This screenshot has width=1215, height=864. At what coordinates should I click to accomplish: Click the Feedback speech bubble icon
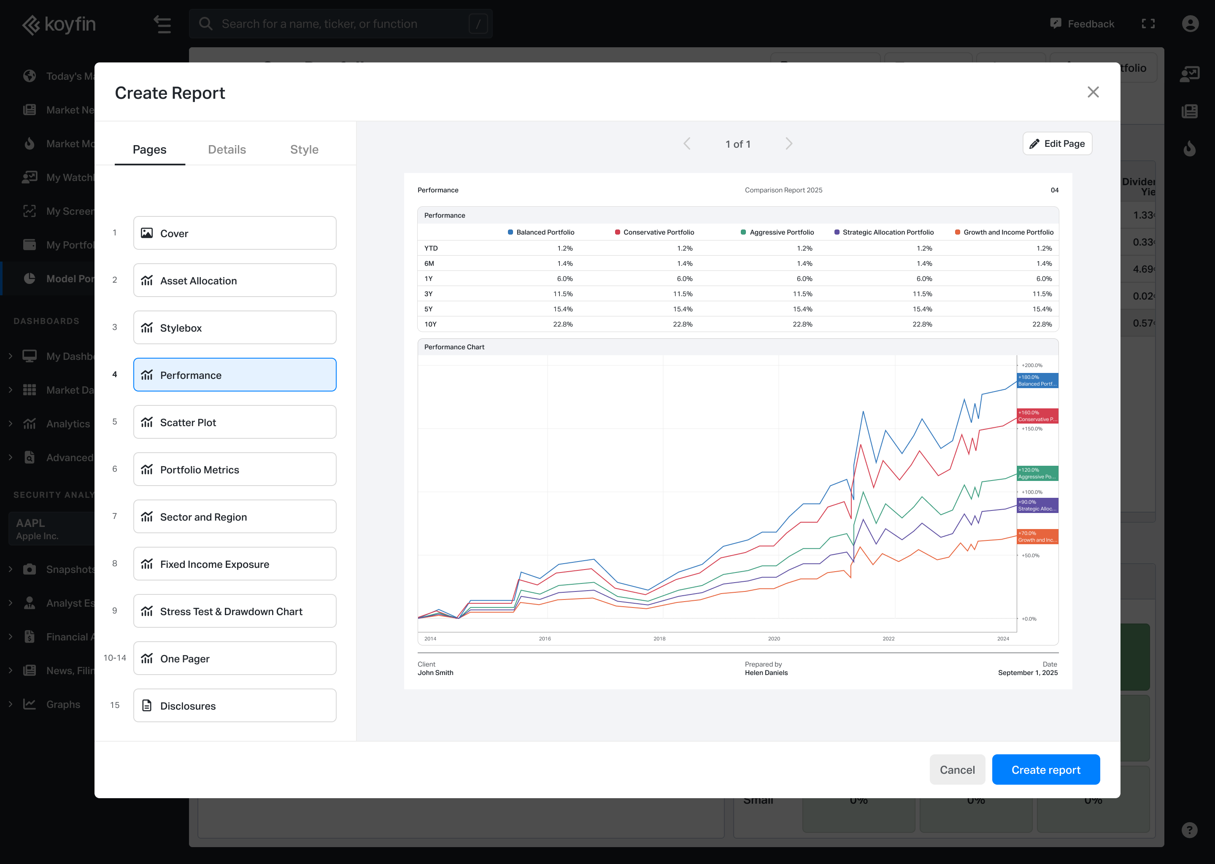1056,23
